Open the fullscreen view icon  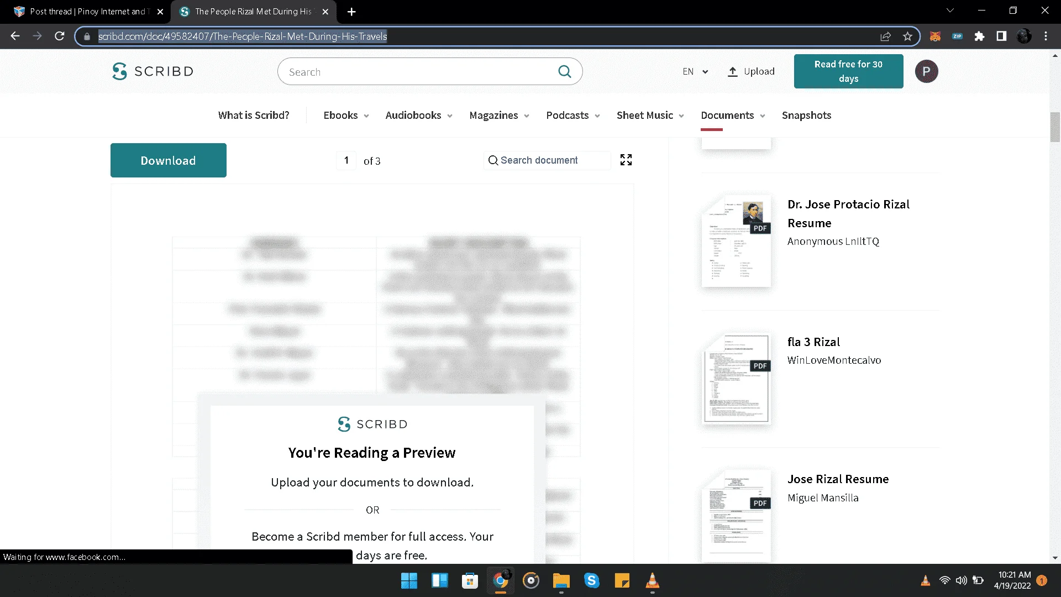tap(626, 160)
